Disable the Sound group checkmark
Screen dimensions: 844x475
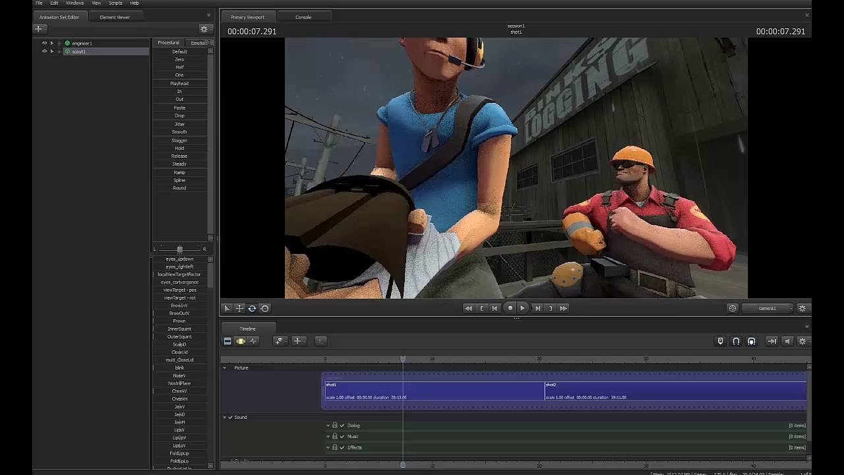[x=230, y=418]
